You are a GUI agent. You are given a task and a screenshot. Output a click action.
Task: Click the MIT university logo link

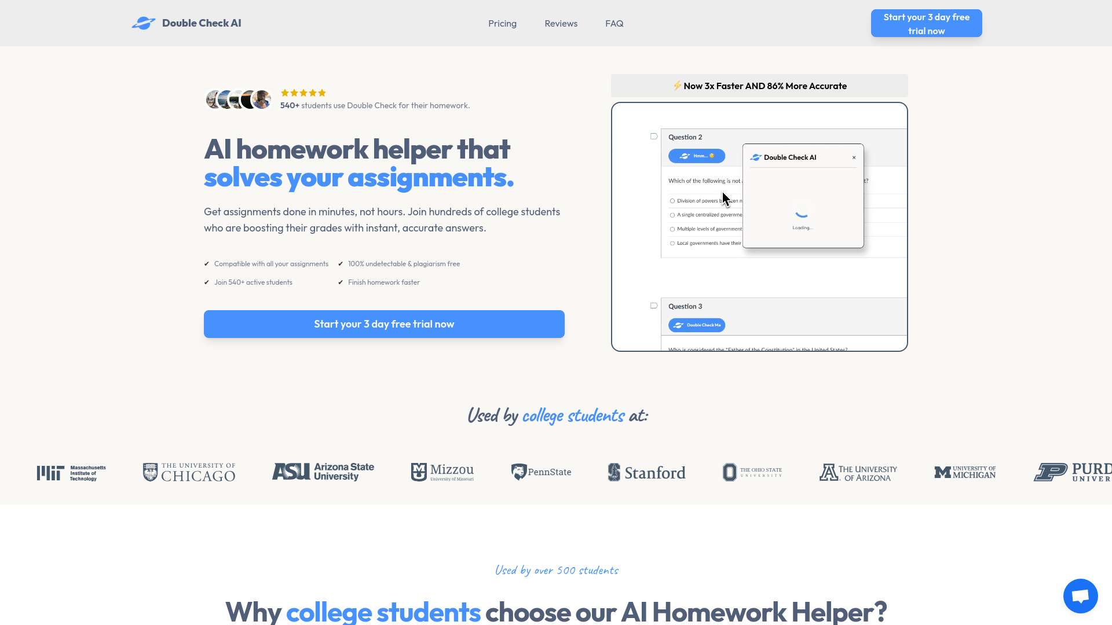[70, 472]
